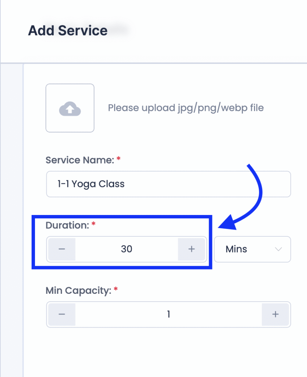The height and width of the screenshot is (377, 307).
Task: Click the Duration label
Action: pos(67,225)
